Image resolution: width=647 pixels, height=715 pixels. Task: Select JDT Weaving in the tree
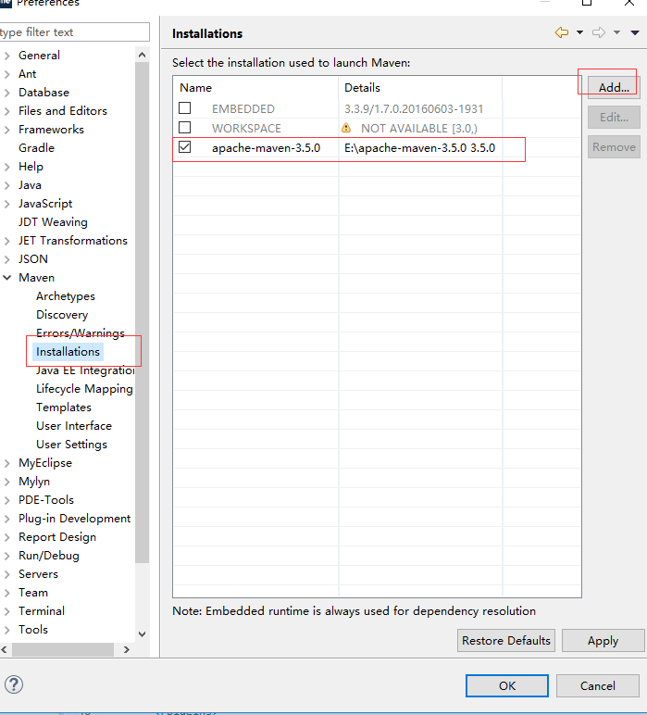tap(53, 222)
